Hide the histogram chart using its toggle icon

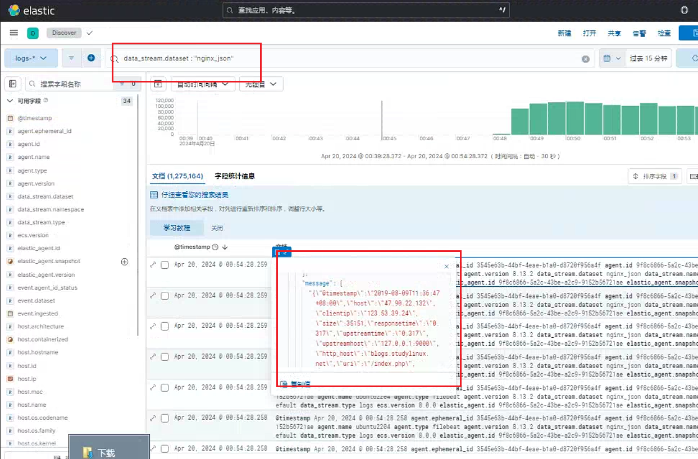click(159, 84)
